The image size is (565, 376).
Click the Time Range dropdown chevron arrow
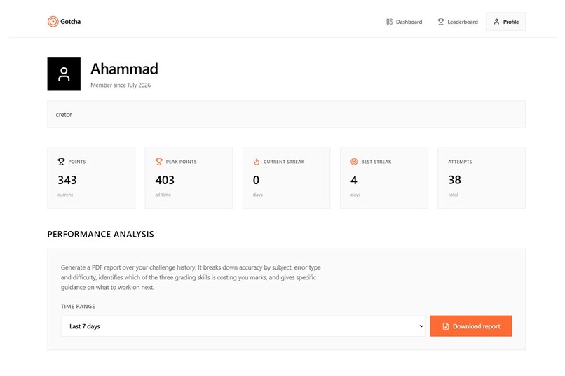coord(421,326)
